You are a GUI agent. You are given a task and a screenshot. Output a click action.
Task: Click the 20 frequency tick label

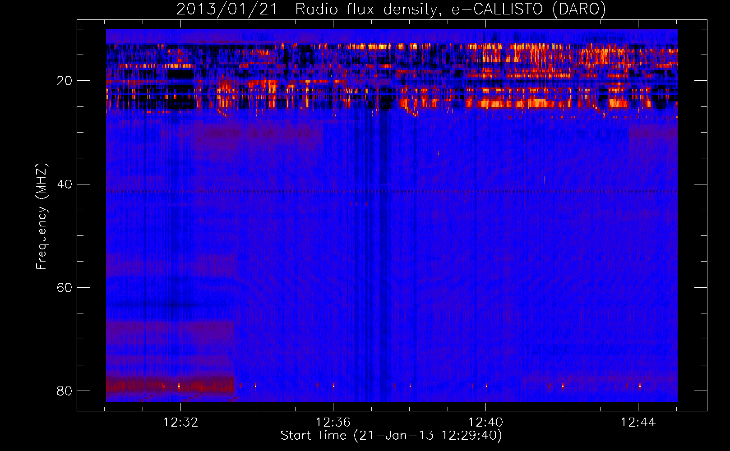[65, 81]
